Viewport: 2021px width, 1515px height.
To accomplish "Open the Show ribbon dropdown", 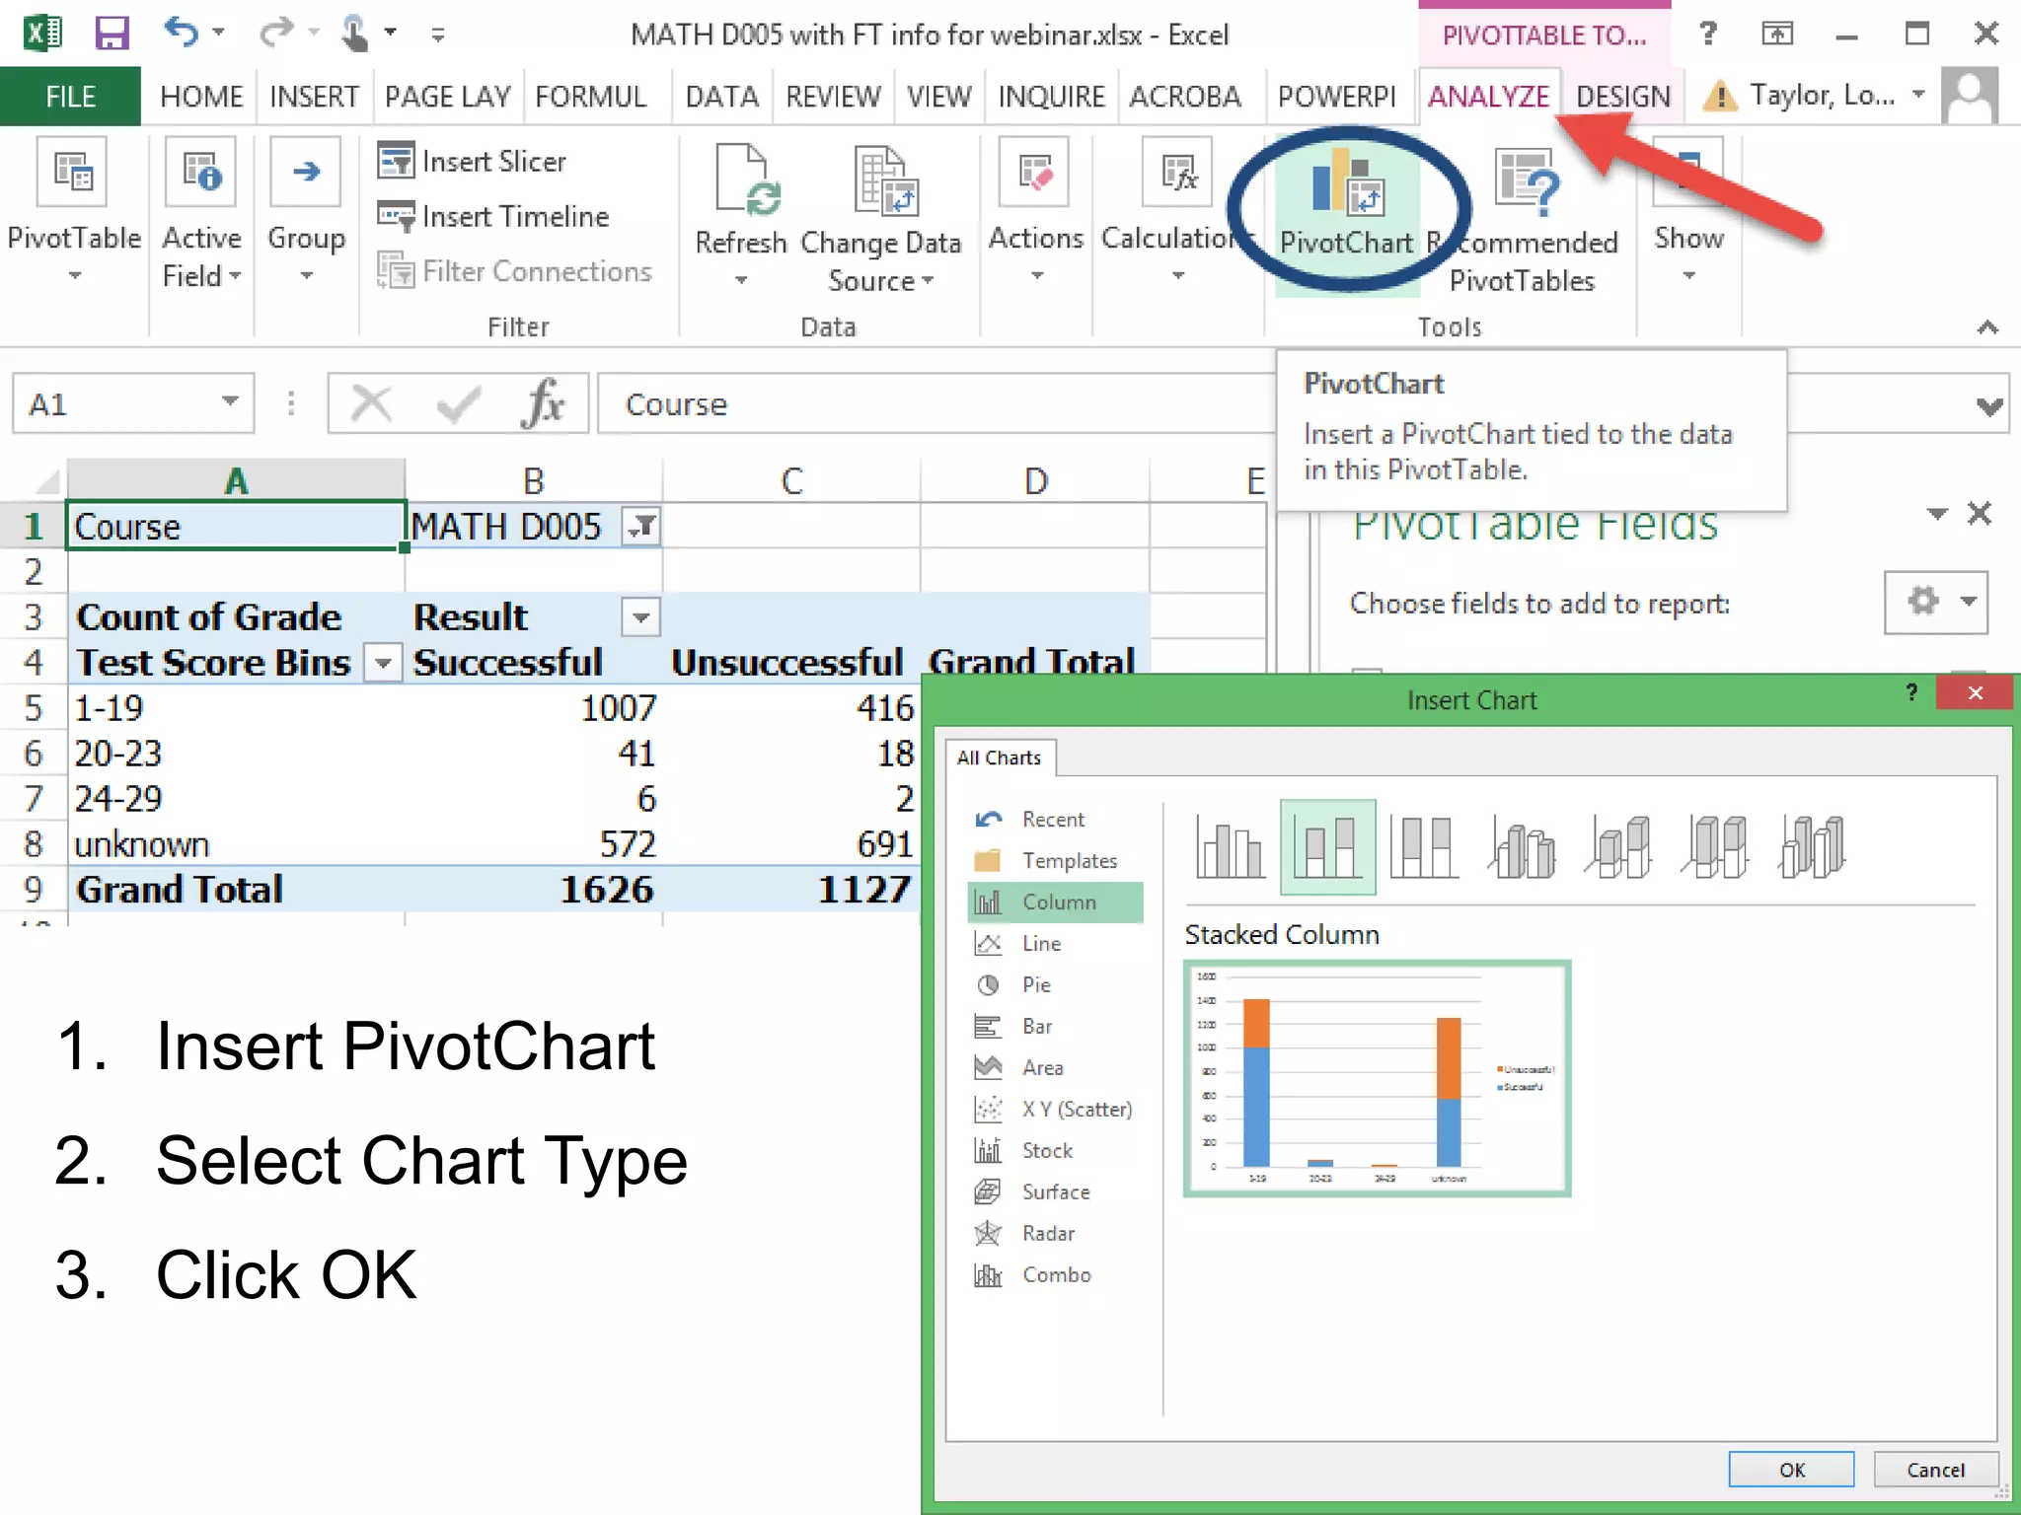I will 1688,211.
